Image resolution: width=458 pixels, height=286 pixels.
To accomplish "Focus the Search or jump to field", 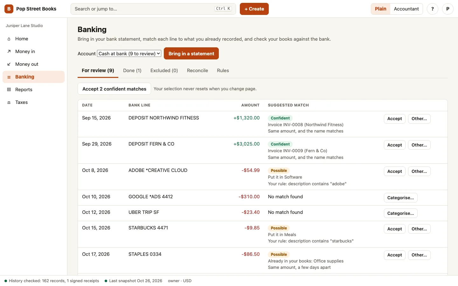I will point(153,9).
